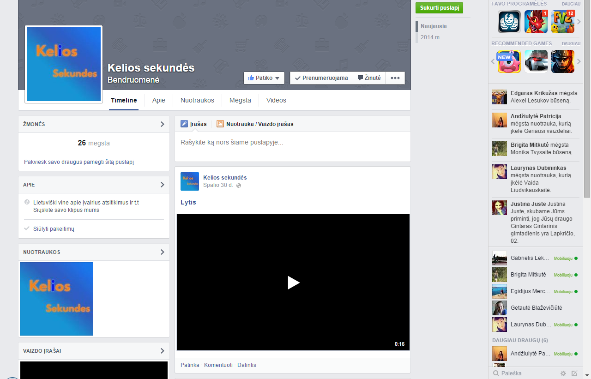Click Daugiau next to Tavo programėlės
The height and width of the screenshot is (379, 591).
(x=571, y=4)
